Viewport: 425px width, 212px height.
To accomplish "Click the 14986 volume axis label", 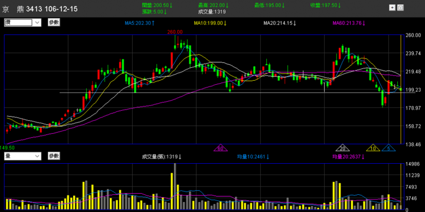I will (412, 164).
